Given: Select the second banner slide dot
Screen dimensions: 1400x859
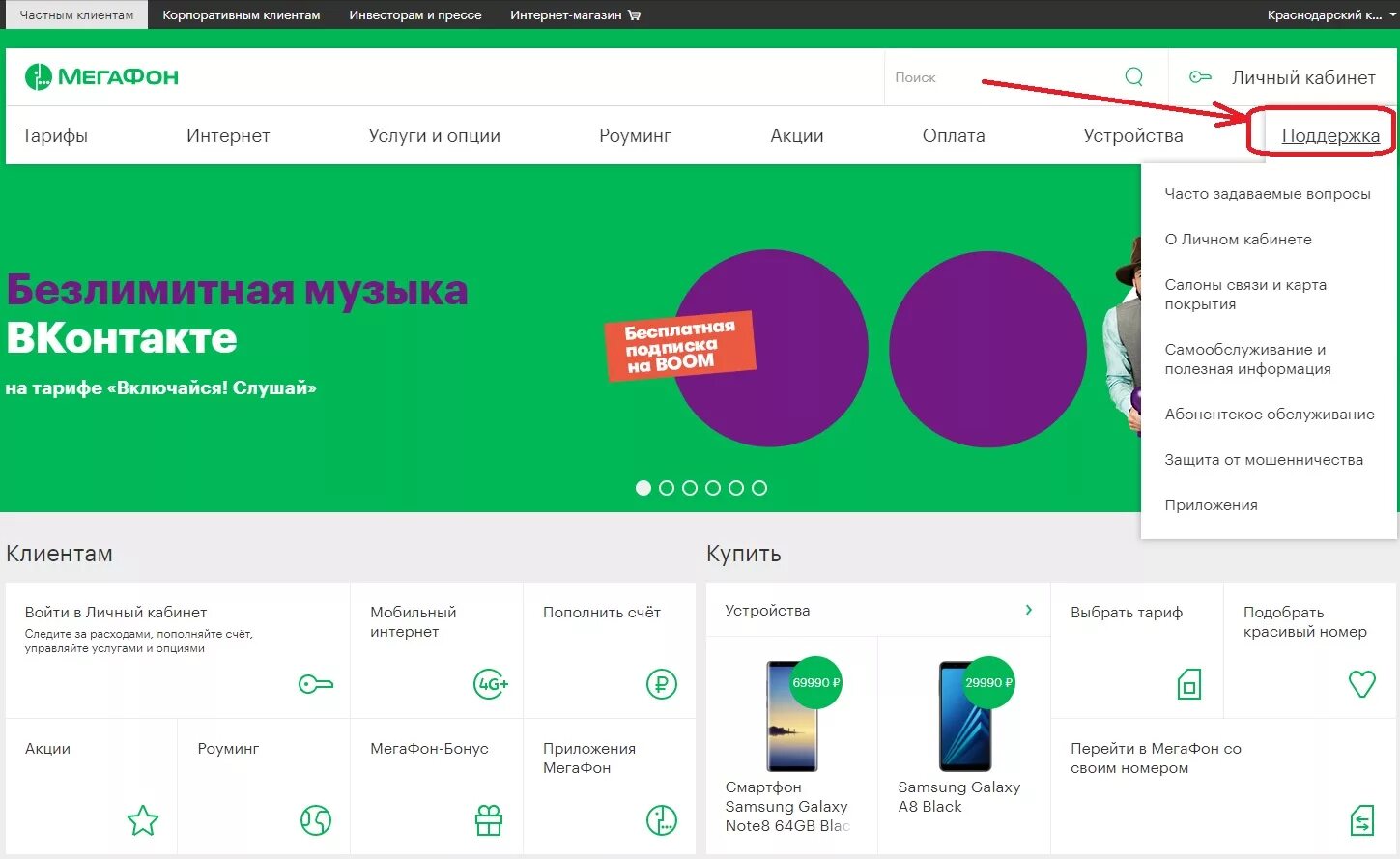Looking at the screenshot, I should coord(667,488).
